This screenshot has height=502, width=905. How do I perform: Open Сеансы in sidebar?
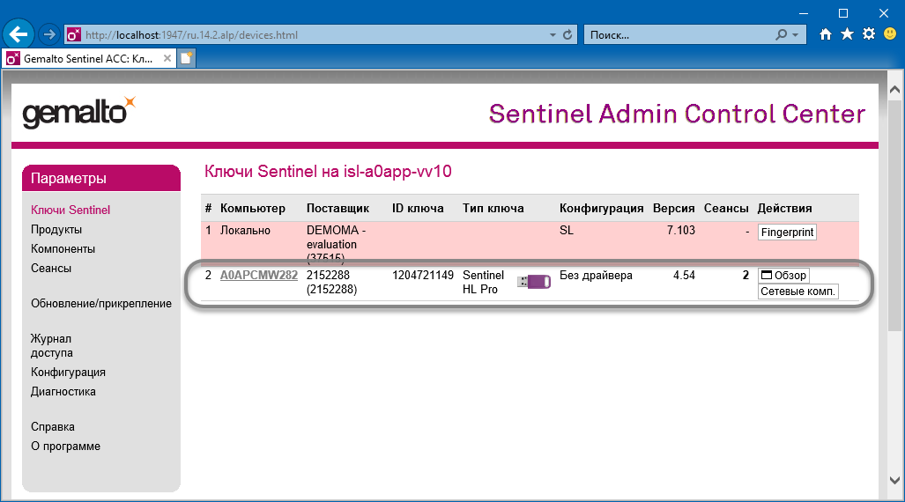51,269
